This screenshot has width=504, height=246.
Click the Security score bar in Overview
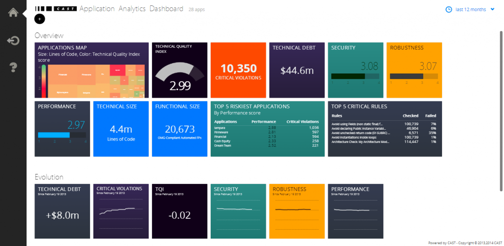click(354, 76)
